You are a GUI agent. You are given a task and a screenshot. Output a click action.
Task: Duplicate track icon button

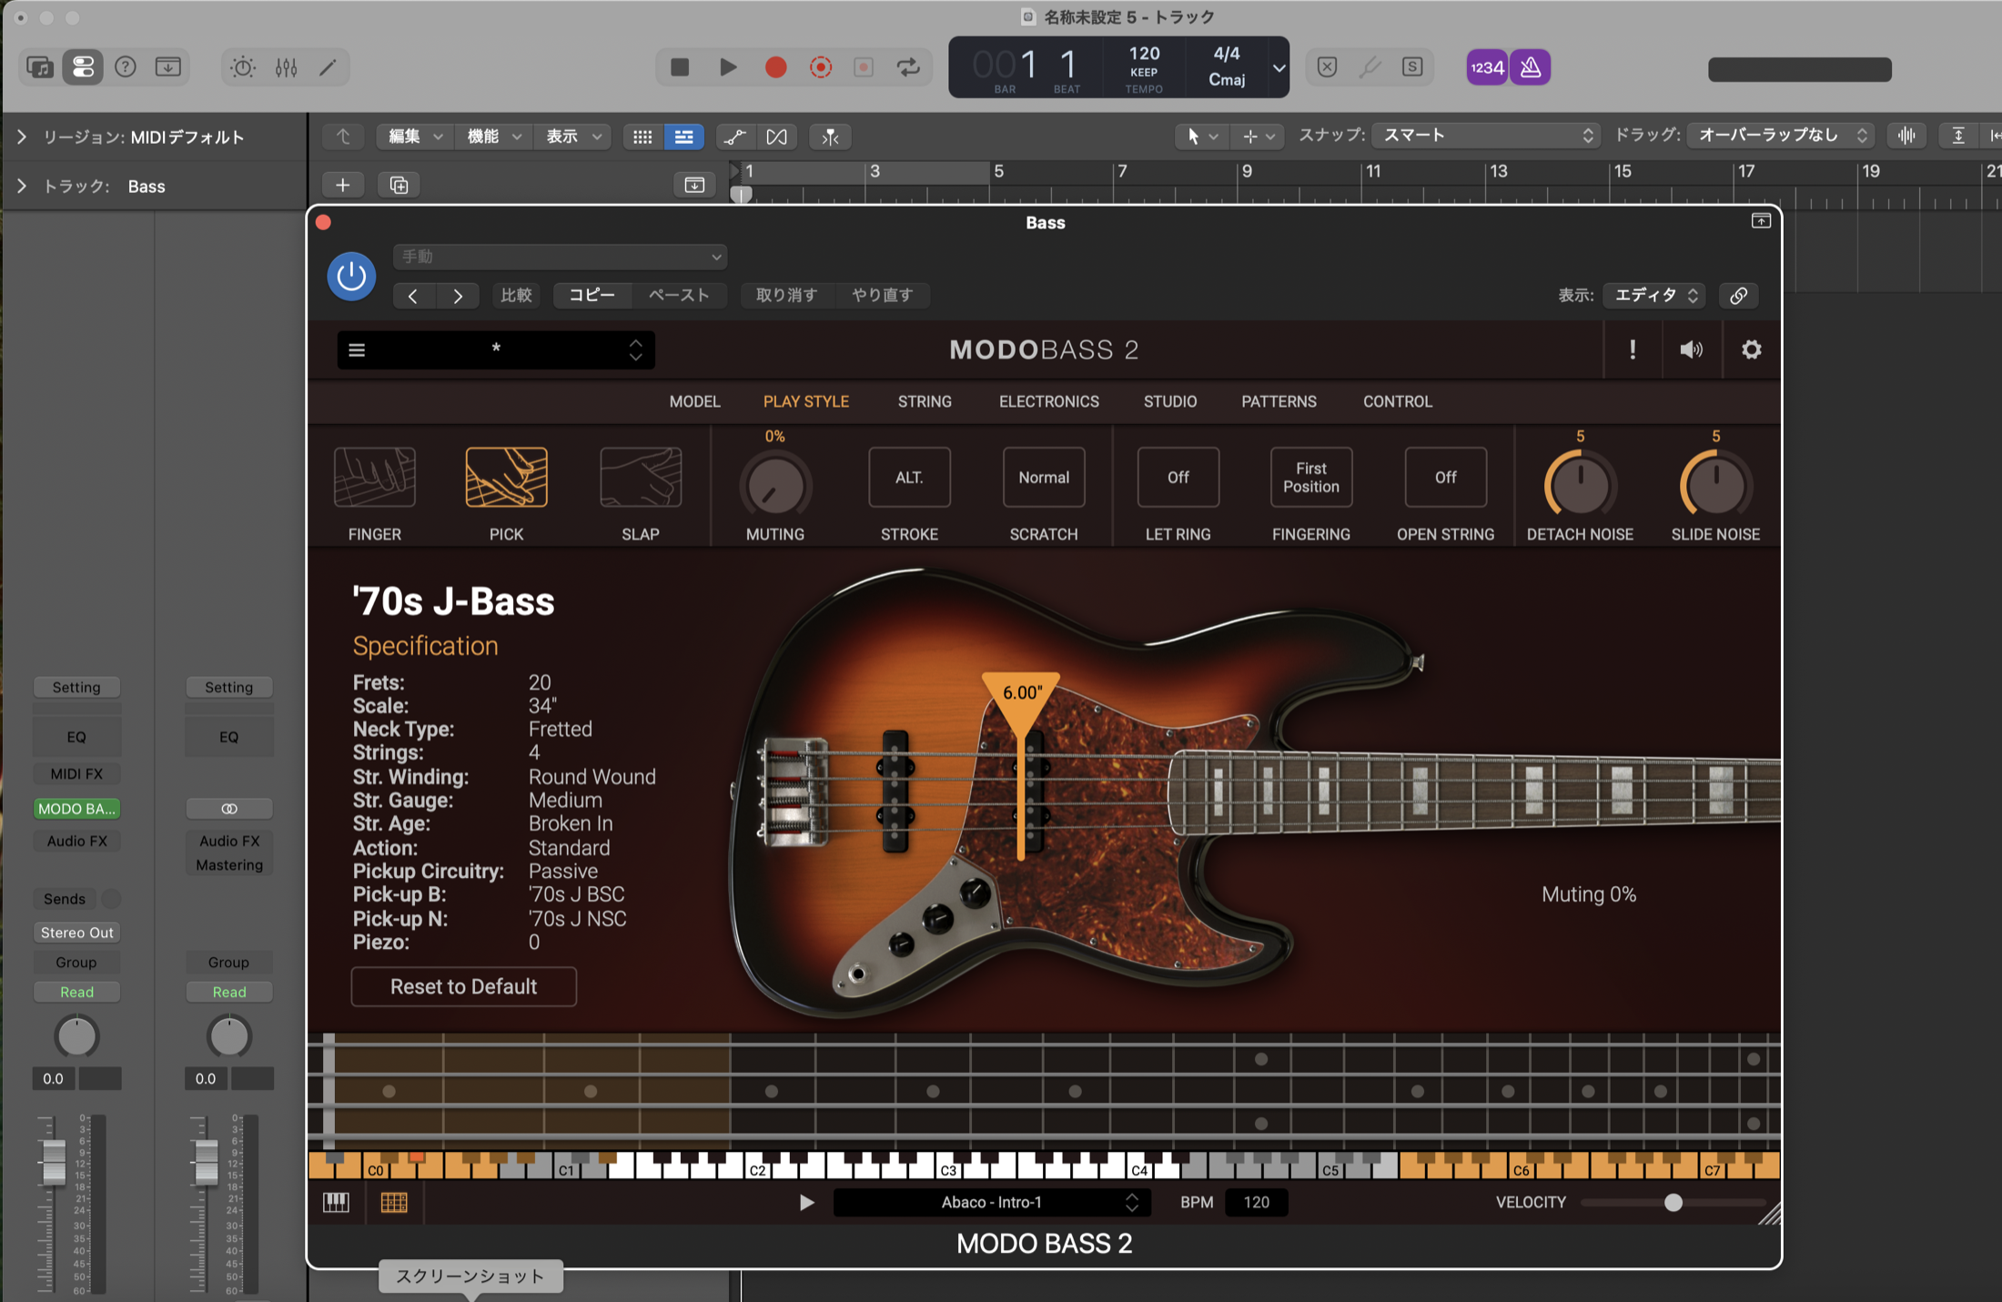coord(399,185)
